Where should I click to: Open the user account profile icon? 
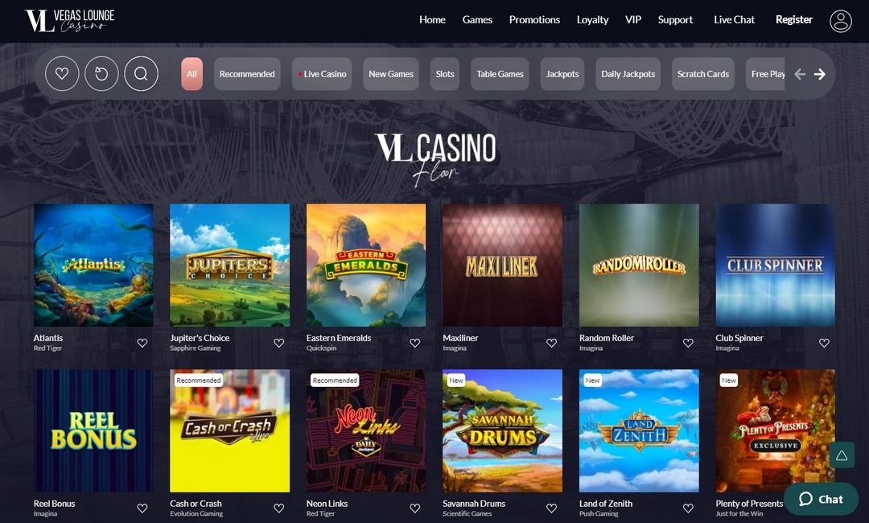pyautogui.click(x=840, y=21)
